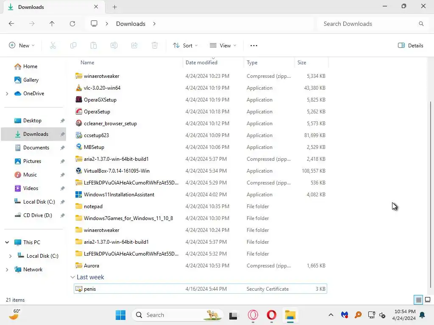434x325 pixels.
Task: Select the OperaGXSetup file icon
Action: (x=79, y=100)
